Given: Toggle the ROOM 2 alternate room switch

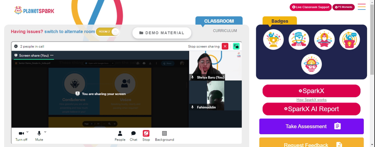Looking at the screenshot, I should click(108, 32).
